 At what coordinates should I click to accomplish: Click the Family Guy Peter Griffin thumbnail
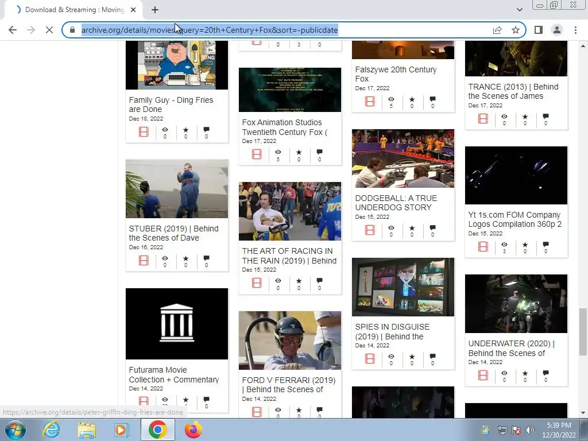pyautogui.click(x=177, y=65)
